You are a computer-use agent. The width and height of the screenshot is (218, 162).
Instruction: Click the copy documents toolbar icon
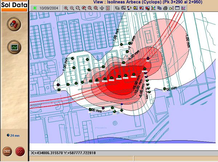pyautogui.click(x=160, y=8)
